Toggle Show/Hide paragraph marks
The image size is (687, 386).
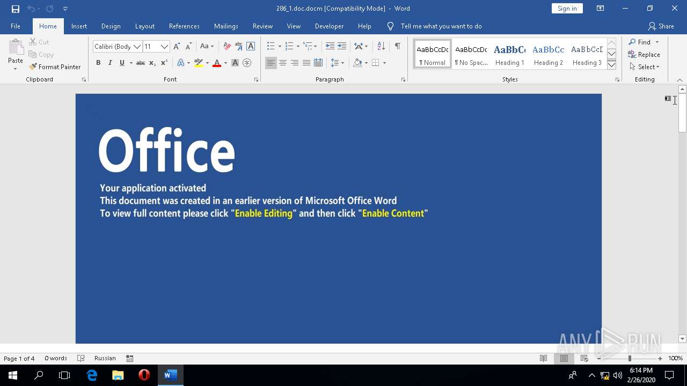397,46
